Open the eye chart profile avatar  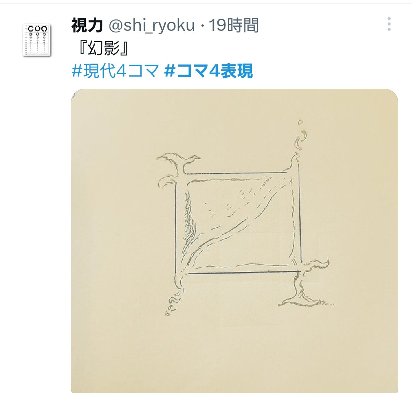37,40
